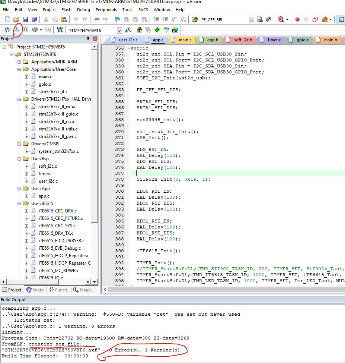Open the Peripherals menu

point(106,10)
